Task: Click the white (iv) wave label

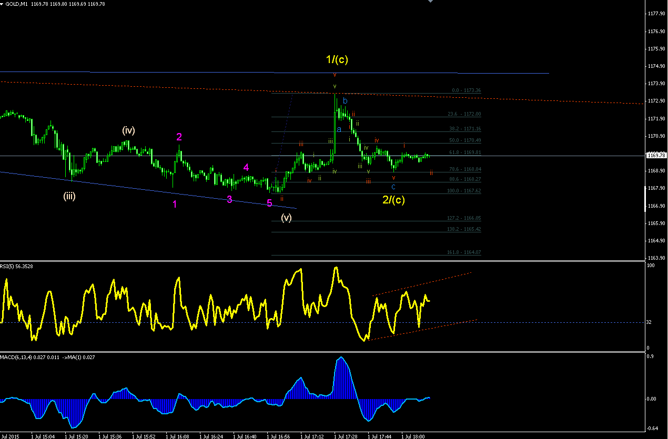Action: point(128,130)
